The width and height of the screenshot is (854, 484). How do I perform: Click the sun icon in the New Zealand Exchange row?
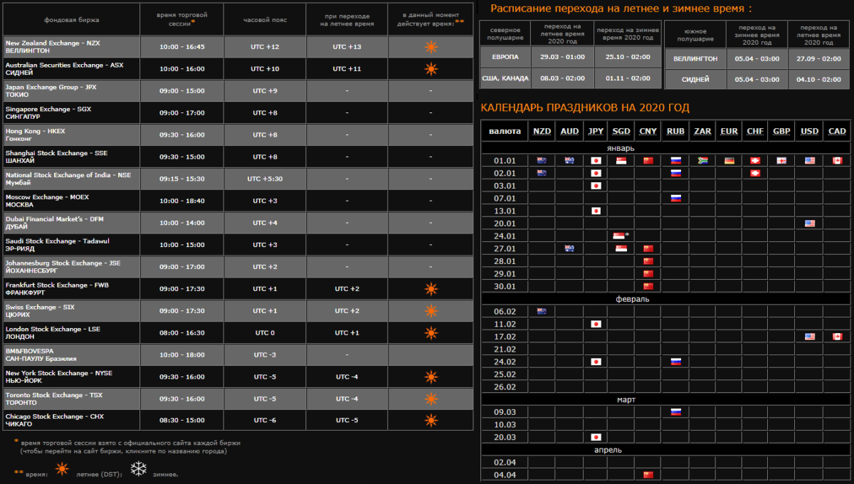pyautogui.click(x=431, y=47)
